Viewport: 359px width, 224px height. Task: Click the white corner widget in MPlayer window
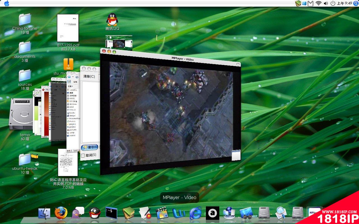pos(236,155)
